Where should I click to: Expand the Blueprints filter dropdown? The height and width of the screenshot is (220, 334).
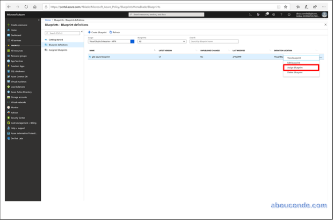[x=161, y=41]
